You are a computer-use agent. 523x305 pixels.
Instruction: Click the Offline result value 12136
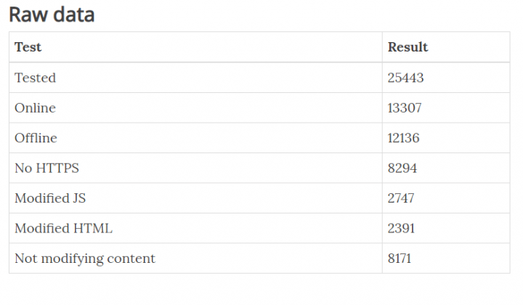point(404,138)
